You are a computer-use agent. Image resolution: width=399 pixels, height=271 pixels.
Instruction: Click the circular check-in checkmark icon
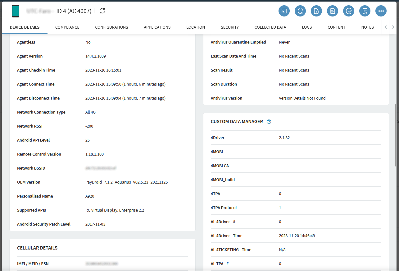349,11
